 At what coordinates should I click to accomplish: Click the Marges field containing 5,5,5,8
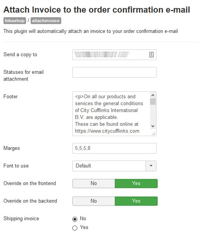(x=114, y=148)
